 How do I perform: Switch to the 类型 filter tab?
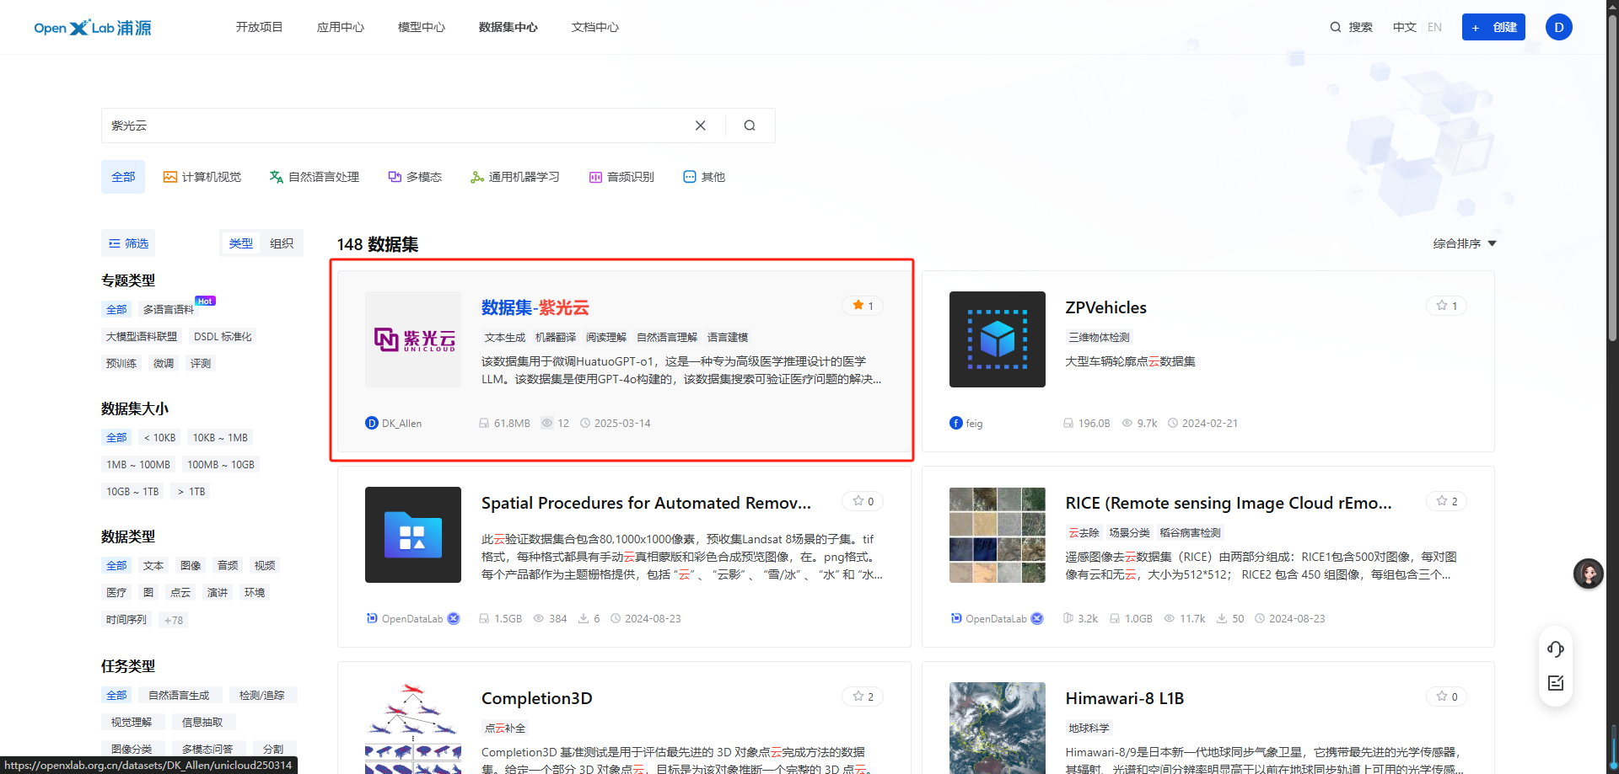(241, 243)
